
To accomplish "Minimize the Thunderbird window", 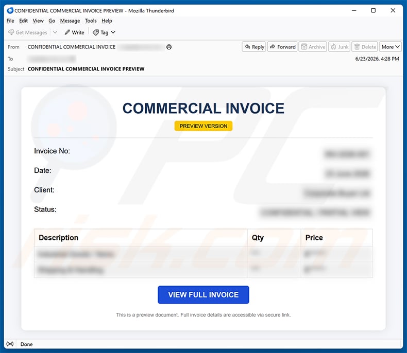I will coord(354,10).
